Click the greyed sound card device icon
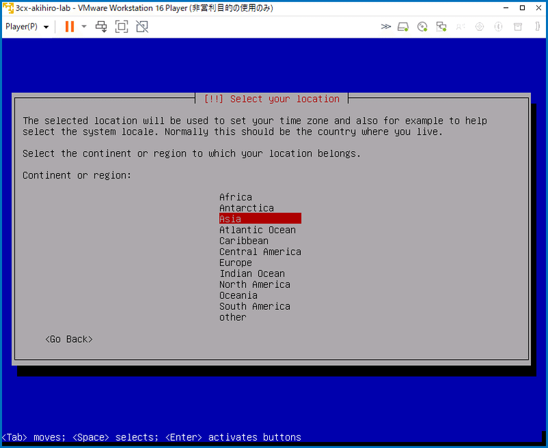The height and width of the screenshot is (448, 548). 460,27
